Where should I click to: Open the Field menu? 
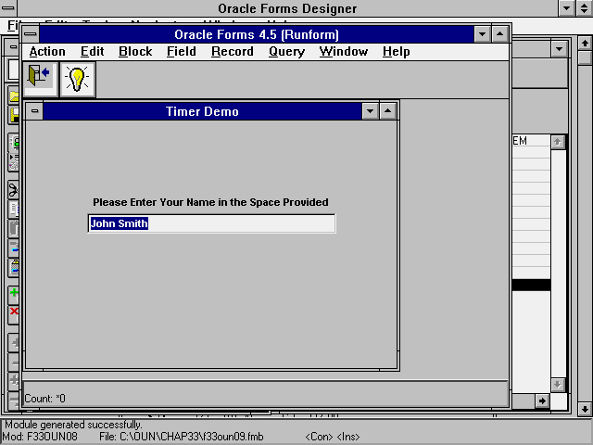point(182,52)
